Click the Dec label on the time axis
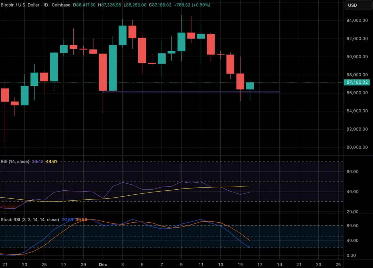Screen dimensions: 373x268 [103, 265]
